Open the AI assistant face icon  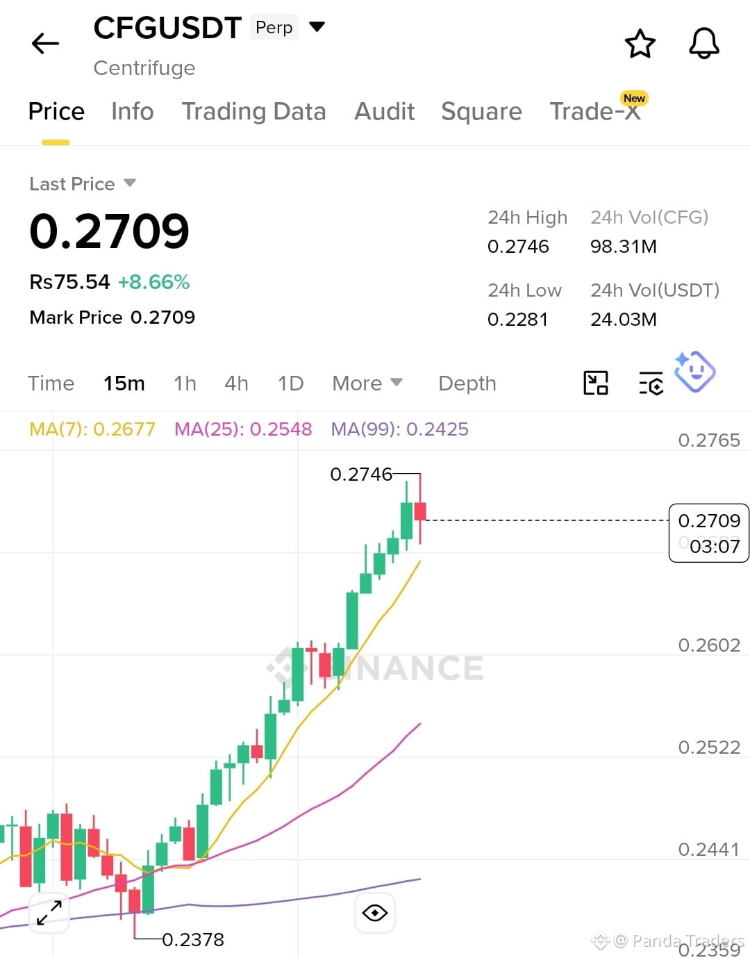click(694, 371)
